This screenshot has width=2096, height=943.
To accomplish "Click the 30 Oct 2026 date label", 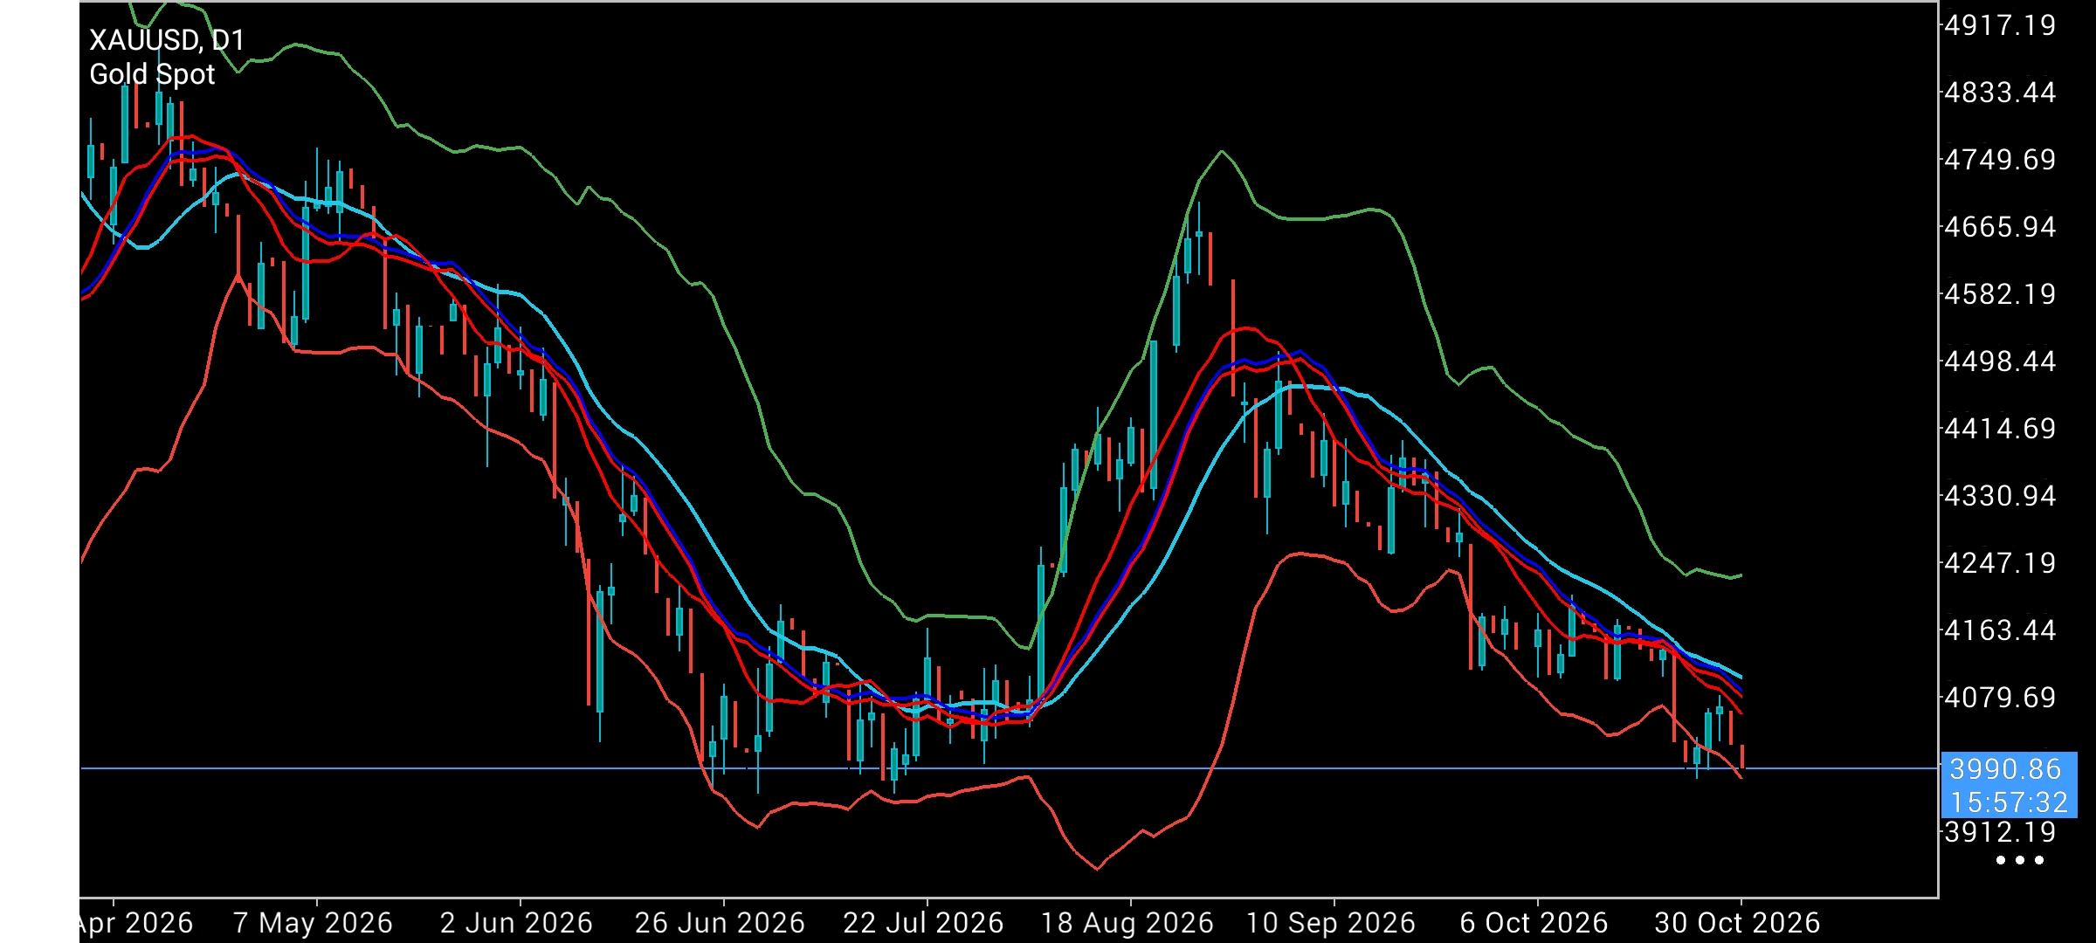I will tap(1737, 924).
